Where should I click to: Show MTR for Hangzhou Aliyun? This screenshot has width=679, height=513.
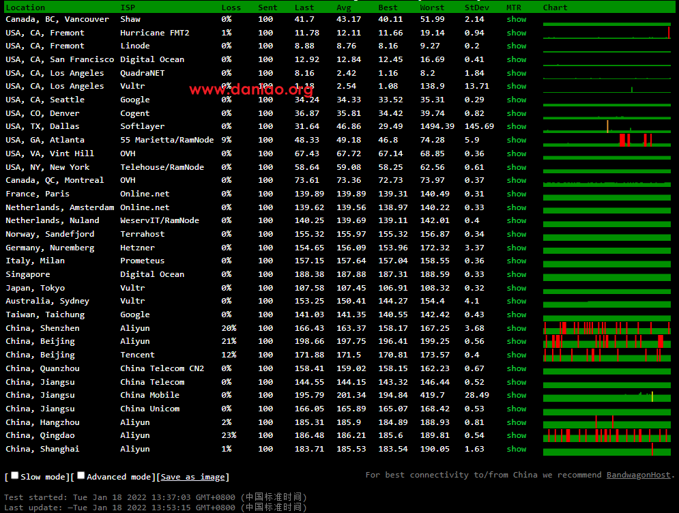517,422
